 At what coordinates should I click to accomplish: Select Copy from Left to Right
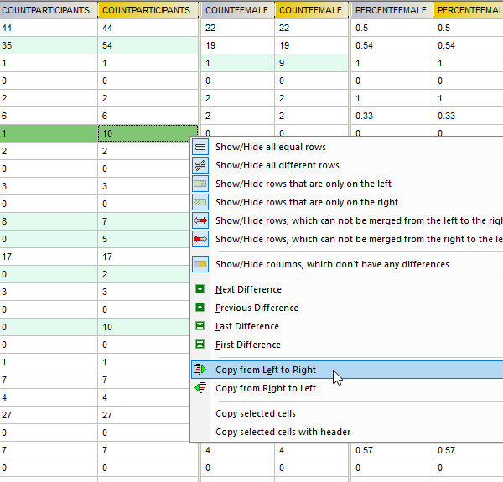click(x=265, y=370)
